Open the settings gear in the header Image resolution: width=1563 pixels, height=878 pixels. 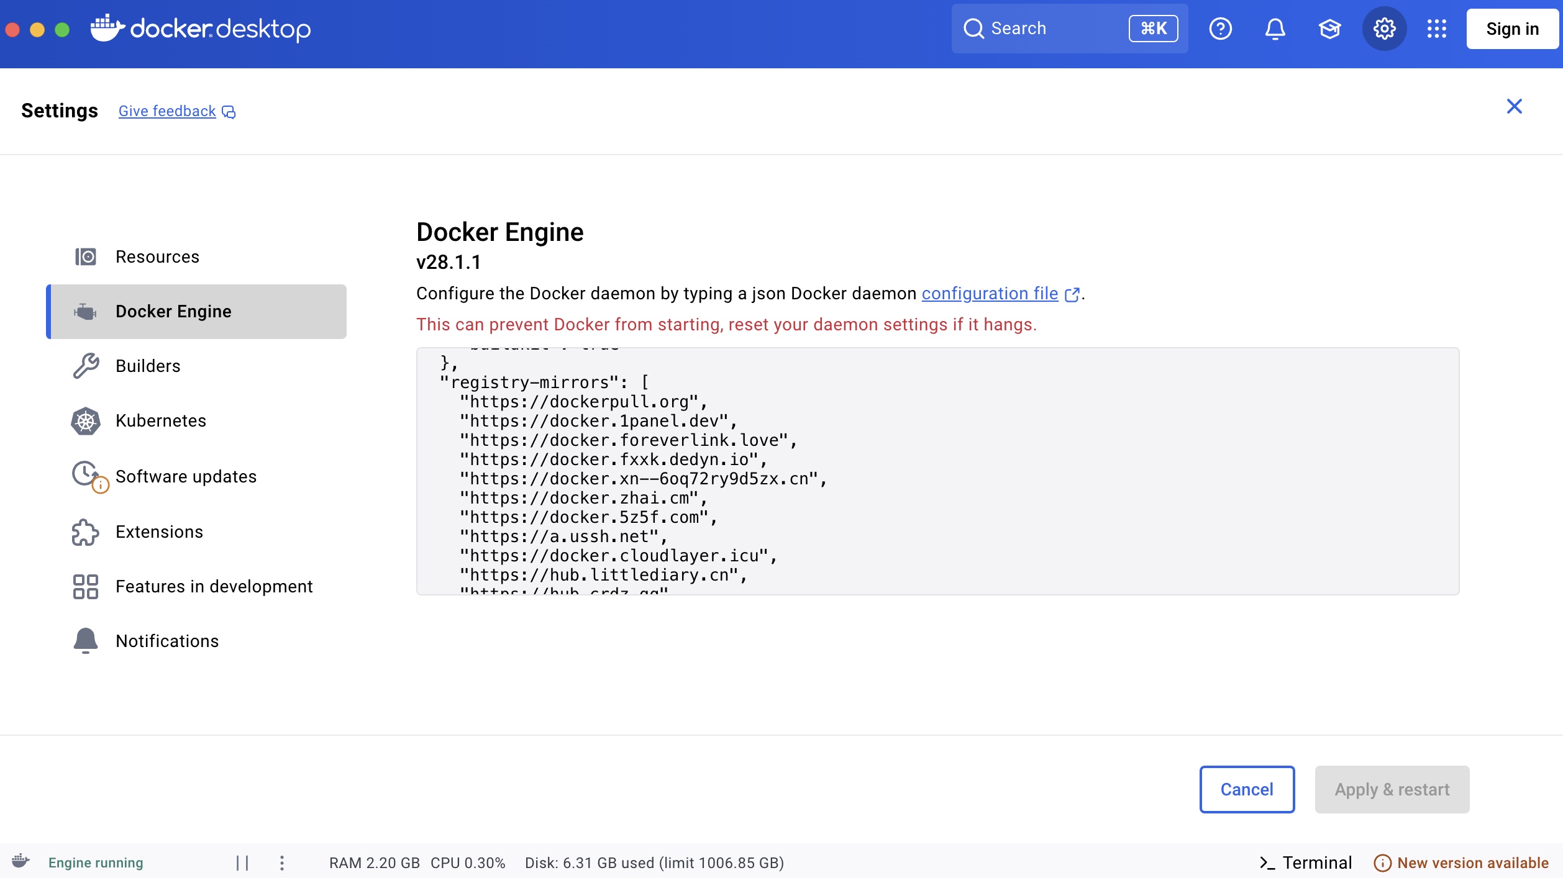click(1383, 28)
